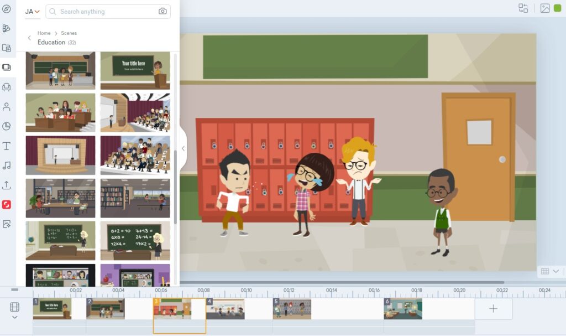Open the grid view dropdown on stage
Viewport: 566px width, 336px height.
(549, 271)
